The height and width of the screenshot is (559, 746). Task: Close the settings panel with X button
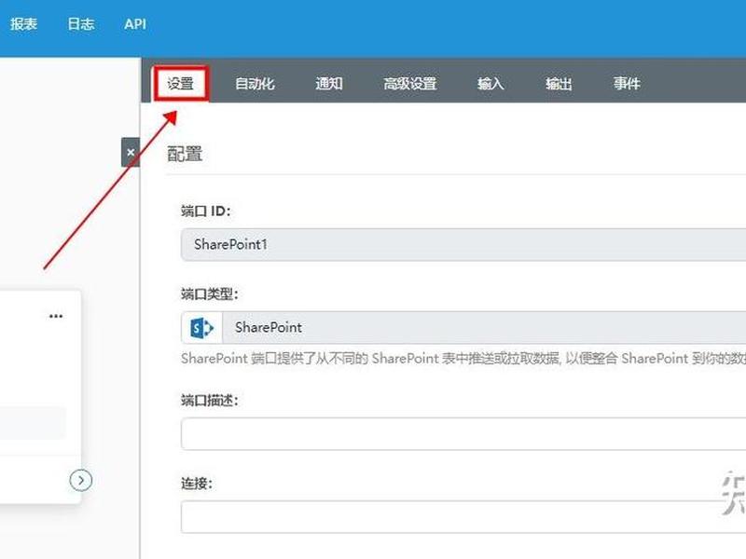(131, 152)
